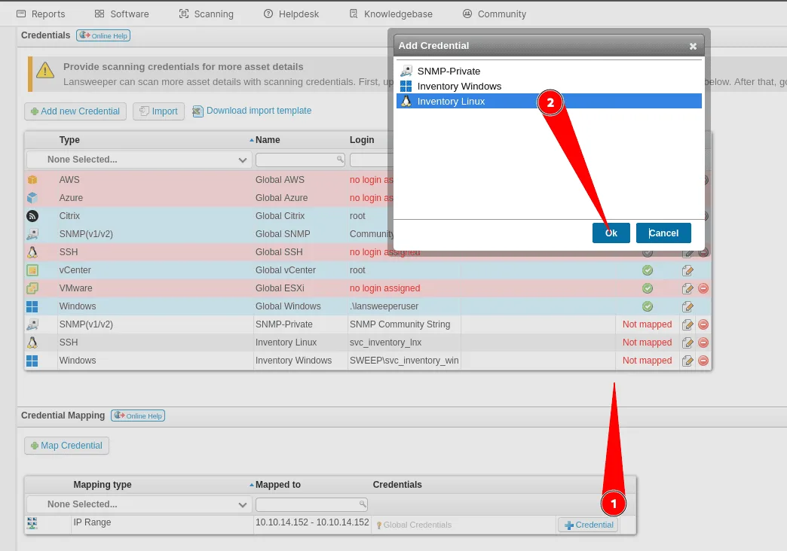Edit the Inventory Windows credential

point(687,361)
